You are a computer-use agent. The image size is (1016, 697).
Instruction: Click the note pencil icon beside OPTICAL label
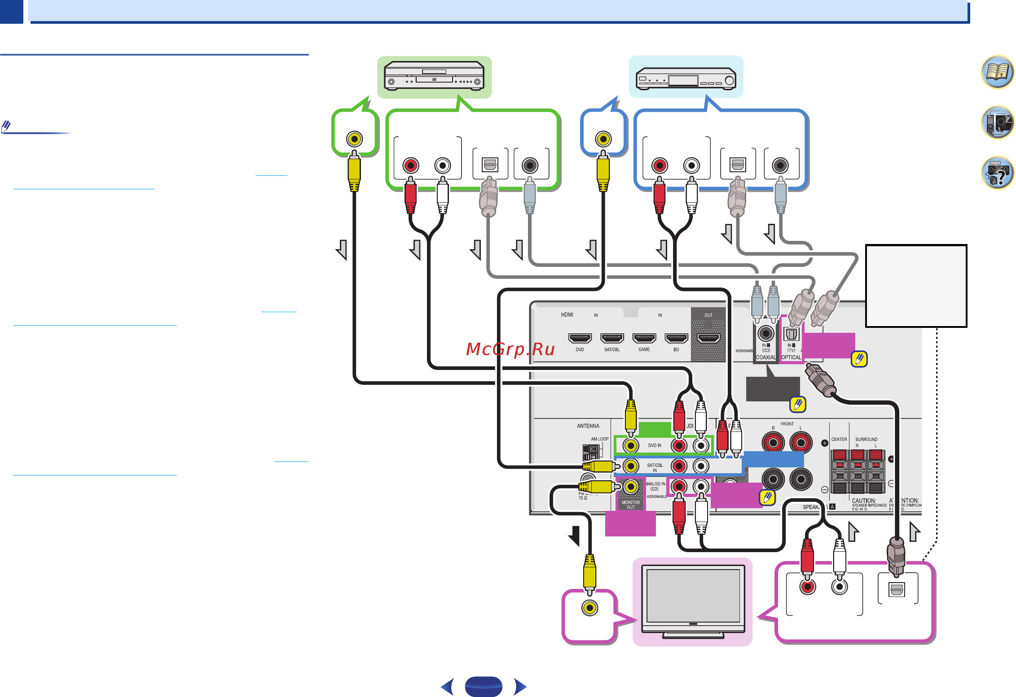[859, 359]
